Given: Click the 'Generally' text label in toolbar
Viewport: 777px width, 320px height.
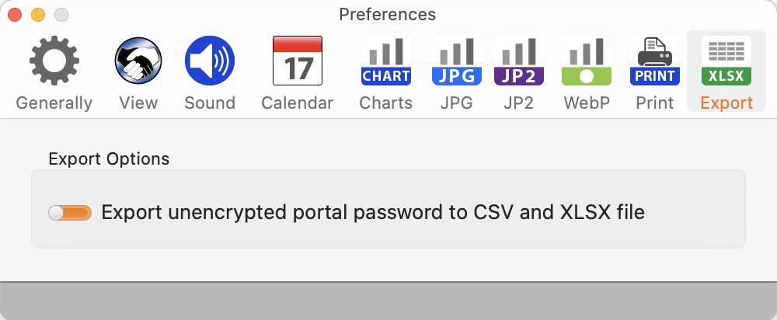Looking at the screenshot, I should coord(54,103).
